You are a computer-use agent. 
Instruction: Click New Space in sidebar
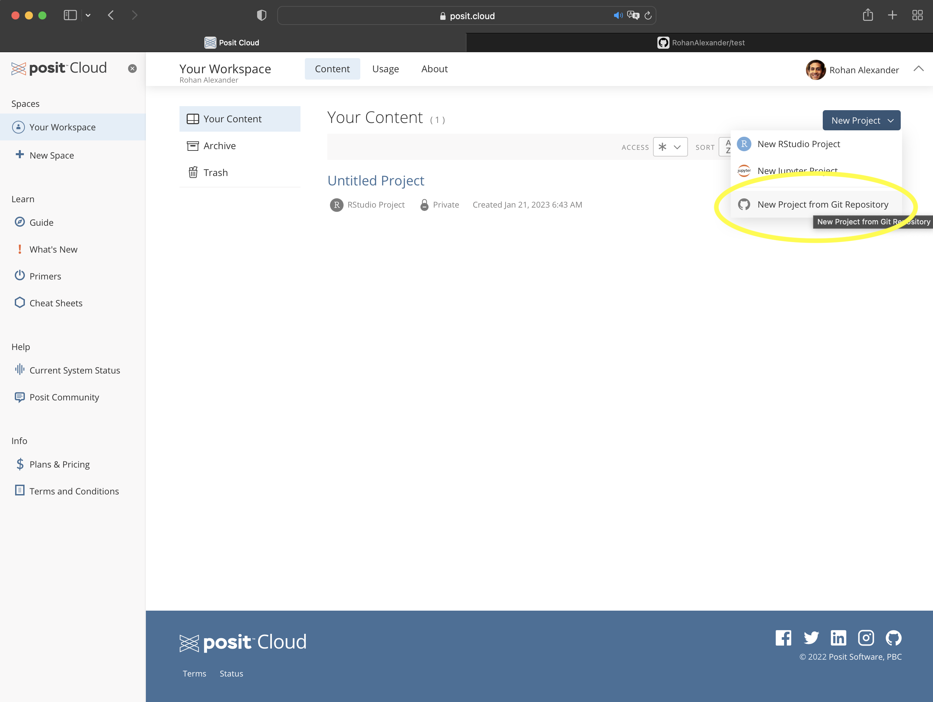(x=51, y=155)
